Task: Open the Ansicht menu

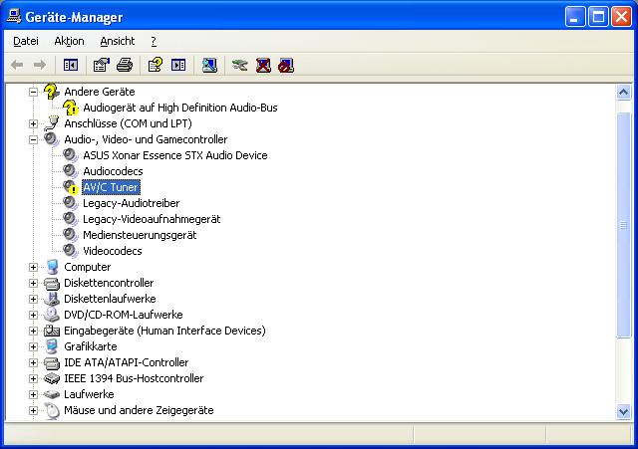Action: coord(117,41)
